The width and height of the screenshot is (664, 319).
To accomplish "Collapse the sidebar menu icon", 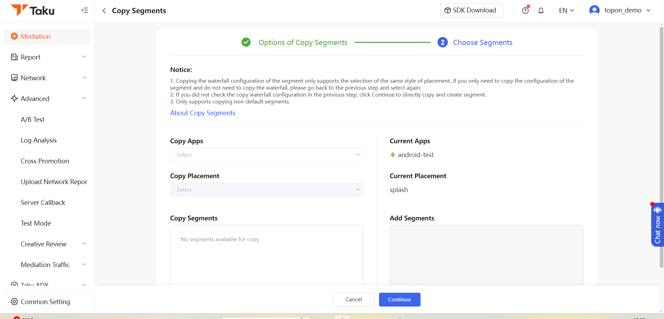I will point(85,10).
